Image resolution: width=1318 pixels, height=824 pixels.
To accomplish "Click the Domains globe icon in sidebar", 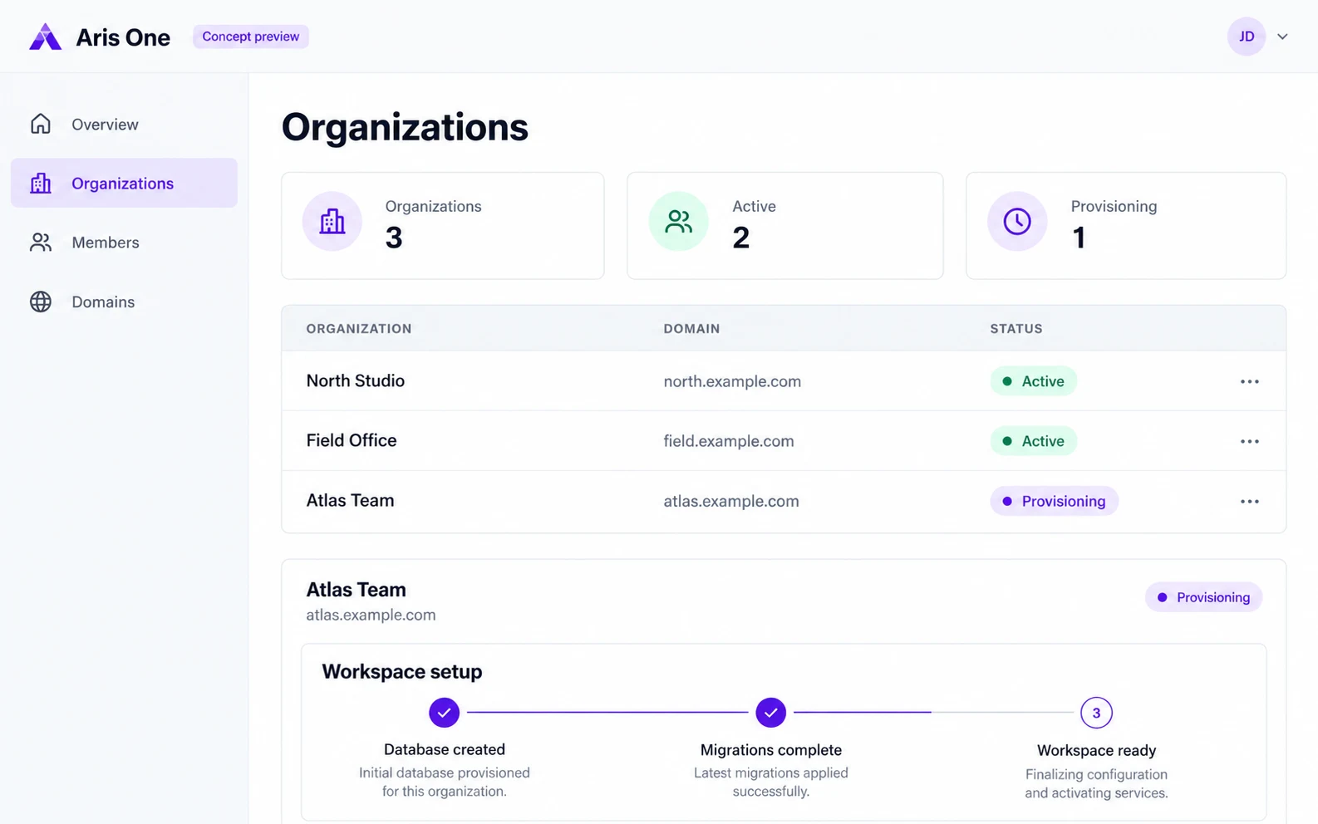I will [x=41, y=302].
